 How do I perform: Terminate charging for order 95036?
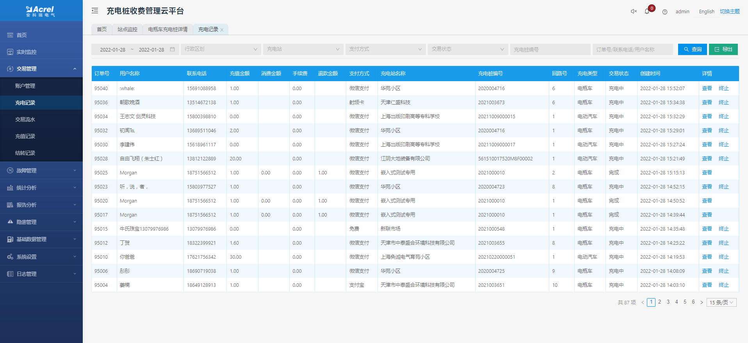[x=724, y=103]
